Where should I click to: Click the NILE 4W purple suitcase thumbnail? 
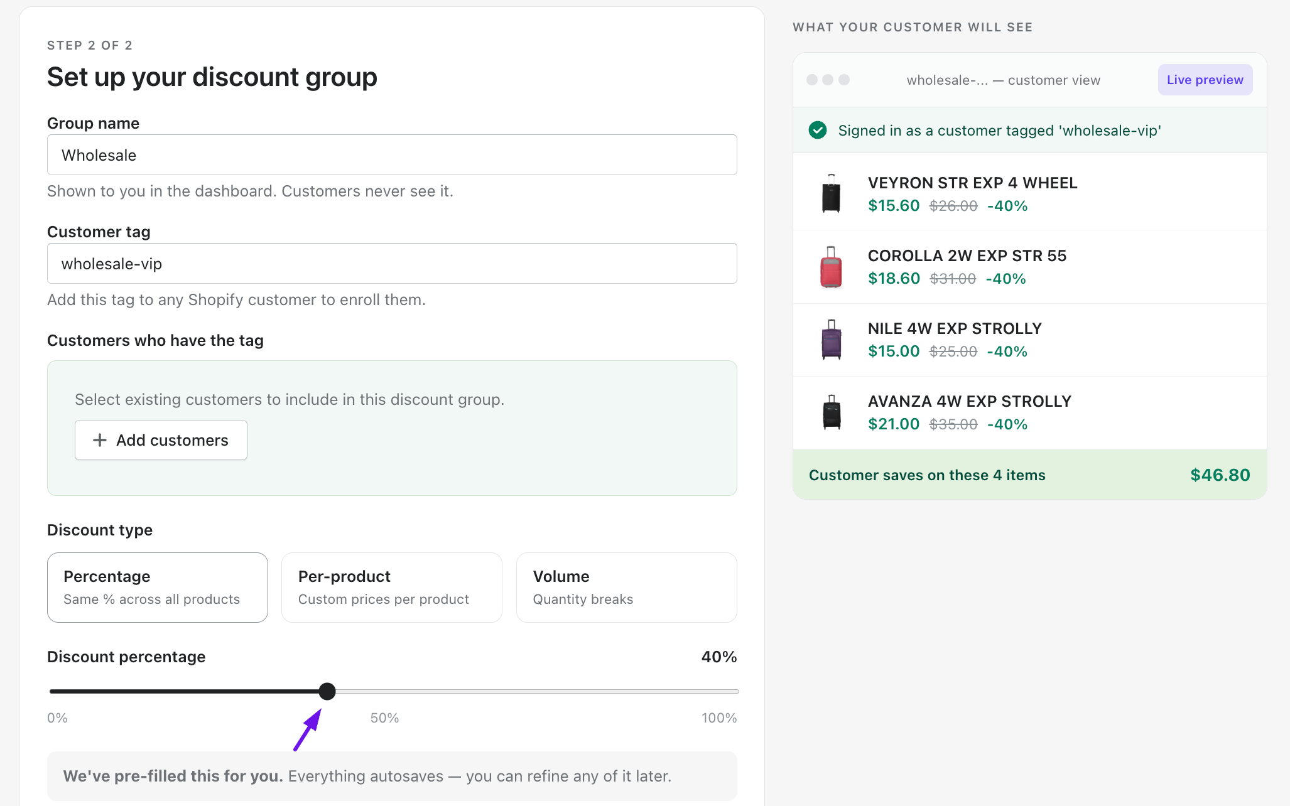[x=831, y=340]
